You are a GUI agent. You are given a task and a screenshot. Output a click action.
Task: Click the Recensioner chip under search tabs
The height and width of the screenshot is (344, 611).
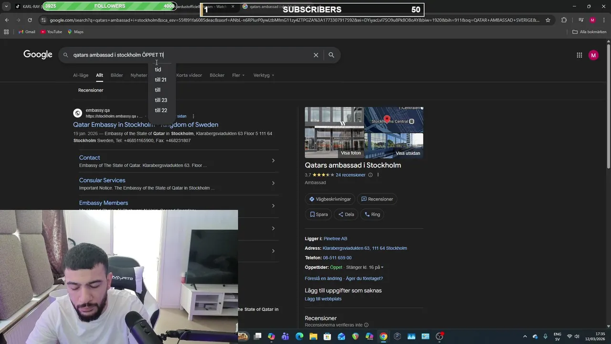[x=91, y=90]
